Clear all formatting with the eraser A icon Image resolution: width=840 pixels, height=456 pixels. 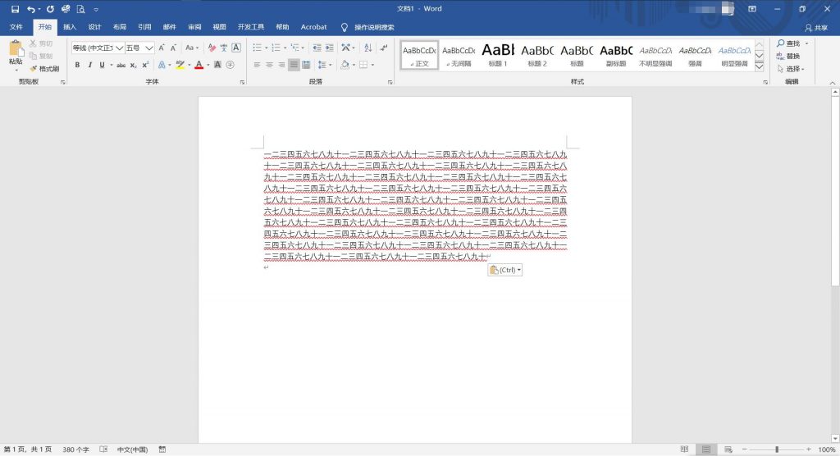tap(212, 48)
